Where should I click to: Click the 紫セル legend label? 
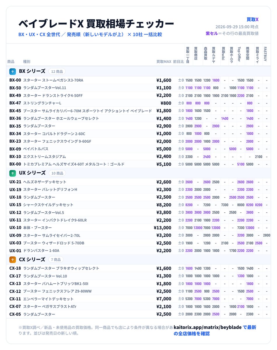tap(212, 33)
